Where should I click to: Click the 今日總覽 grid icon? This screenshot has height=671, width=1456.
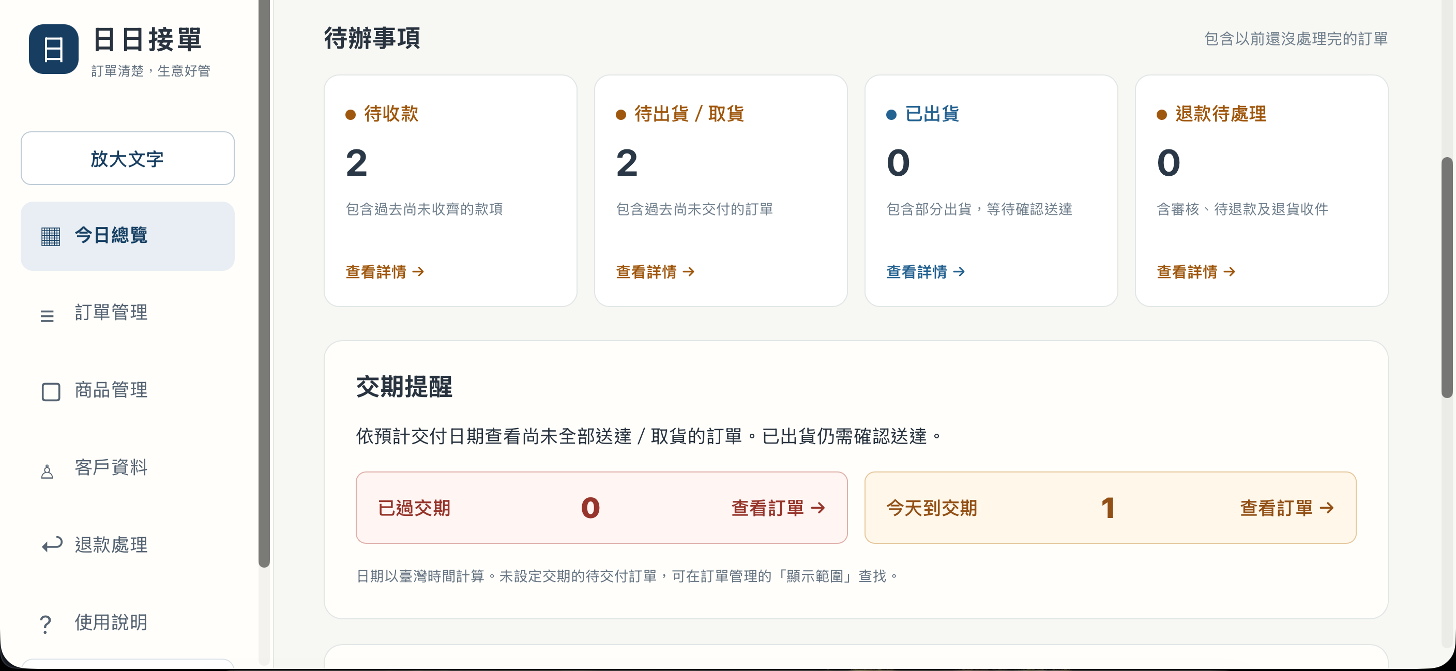point(50,236)
